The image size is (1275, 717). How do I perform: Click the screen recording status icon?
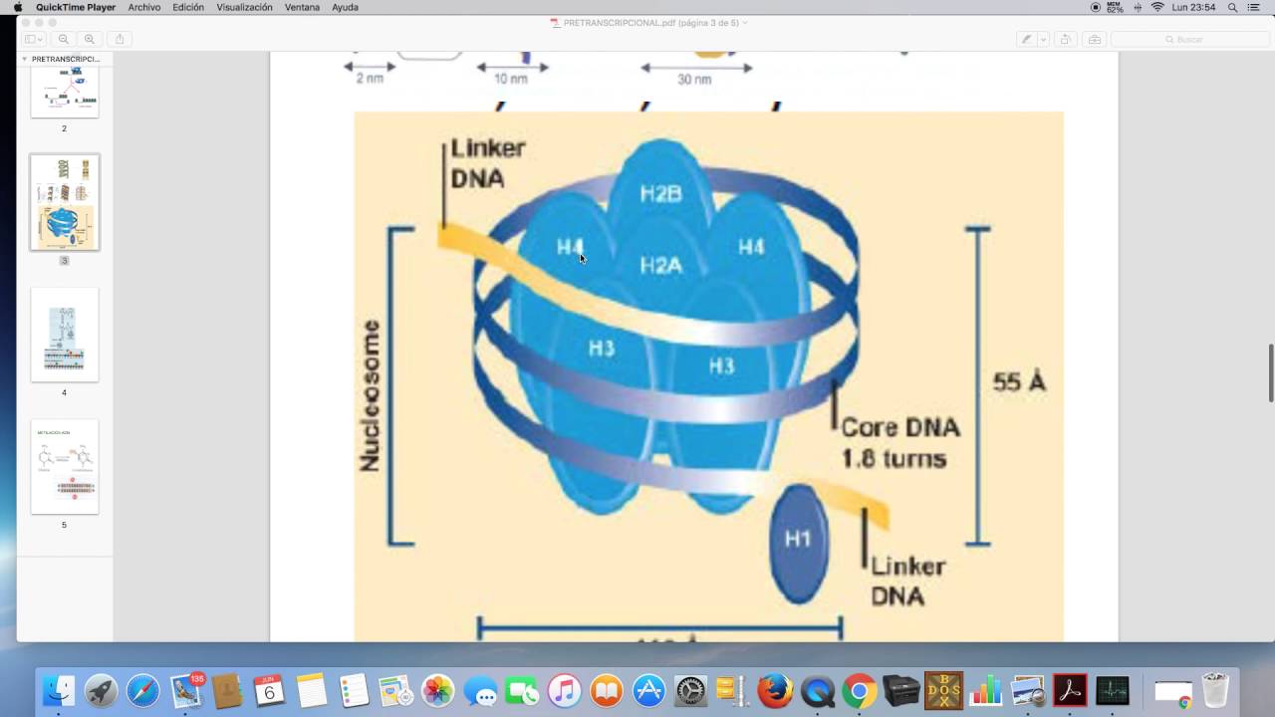coord(1096,7)
